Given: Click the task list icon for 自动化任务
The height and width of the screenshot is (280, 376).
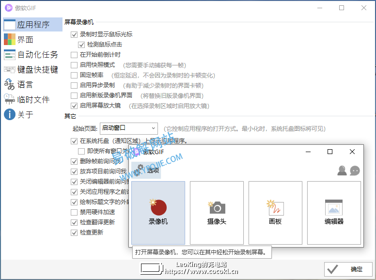Looking at the screenshot, I should [x=10, y=55].
